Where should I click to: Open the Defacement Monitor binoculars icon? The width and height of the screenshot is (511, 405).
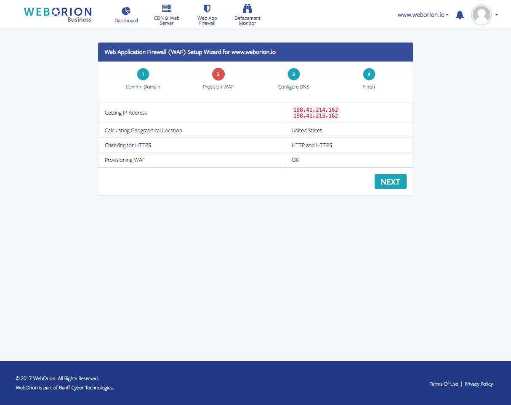[248, 9]
